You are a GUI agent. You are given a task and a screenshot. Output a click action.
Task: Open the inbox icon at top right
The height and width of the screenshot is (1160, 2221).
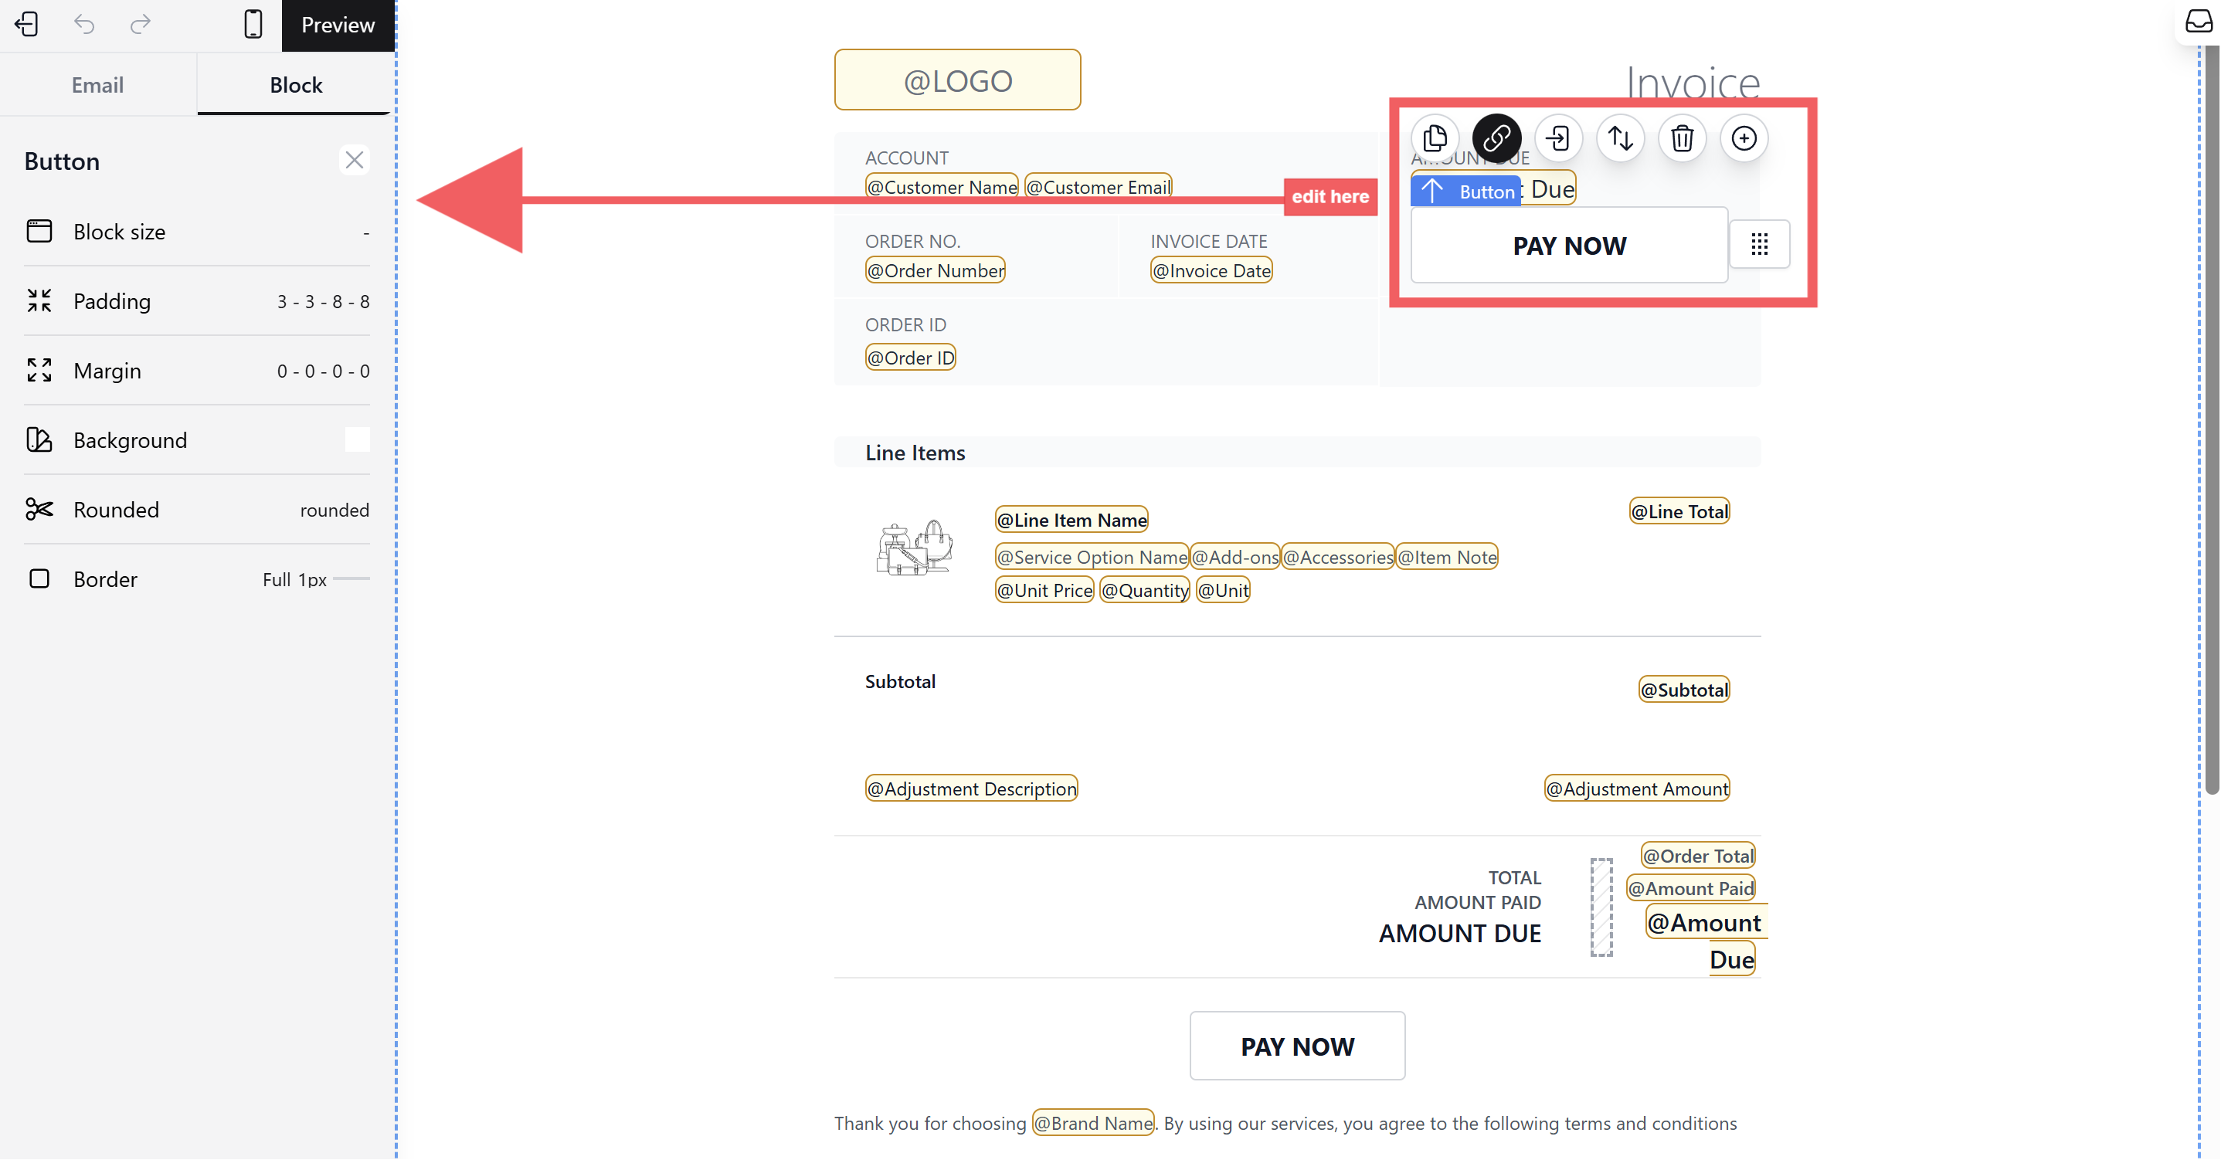[x=2198, y=21]
